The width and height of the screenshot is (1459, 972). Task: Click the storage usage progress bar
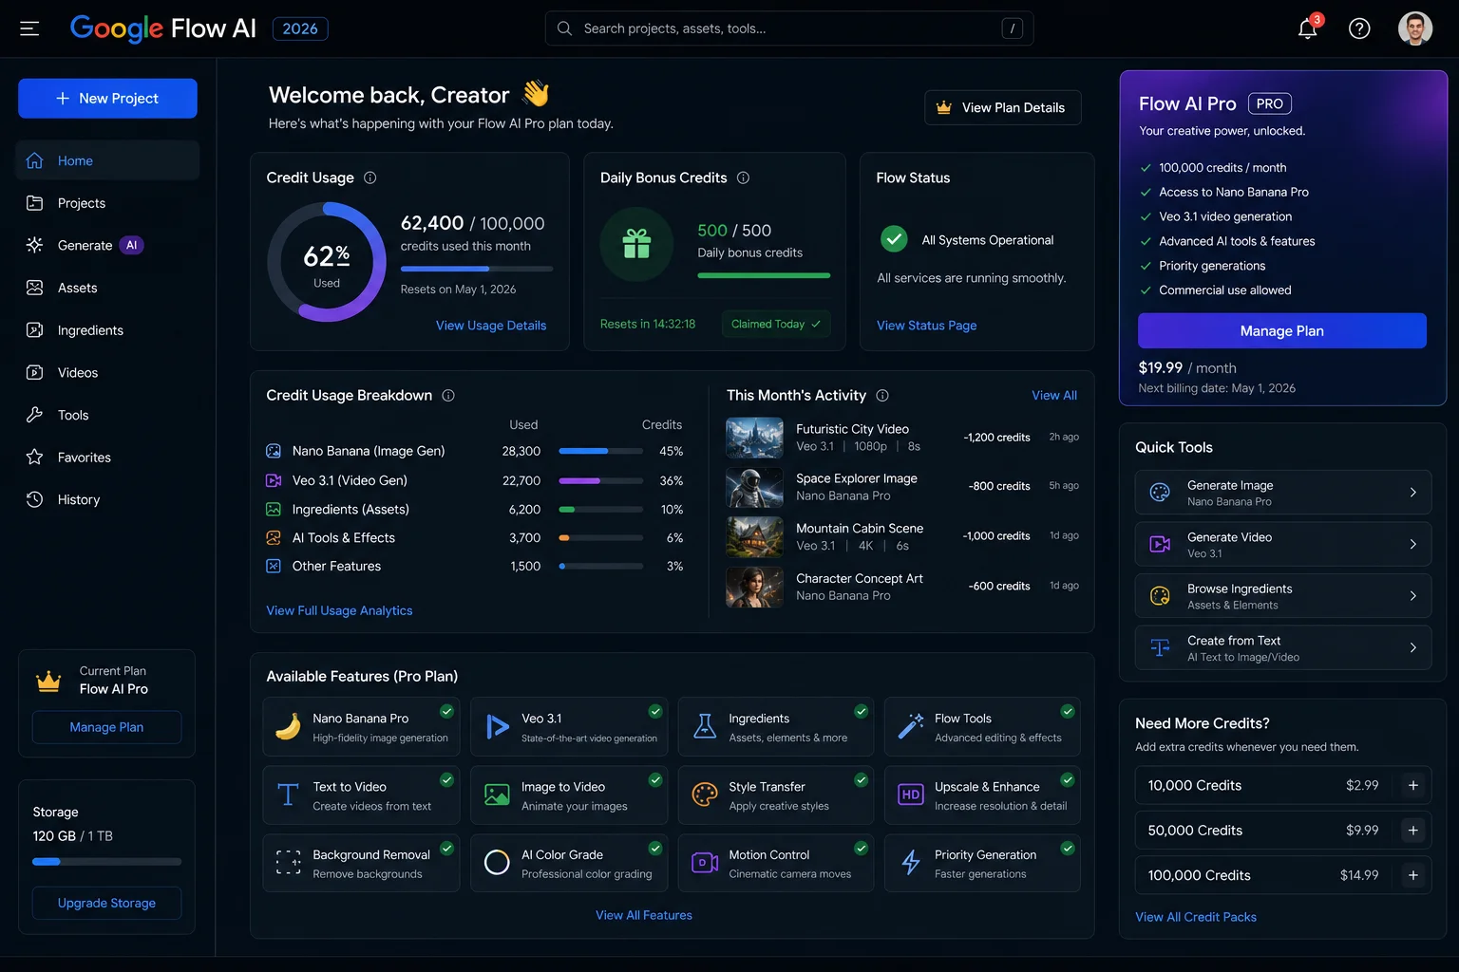click(106, 862)
